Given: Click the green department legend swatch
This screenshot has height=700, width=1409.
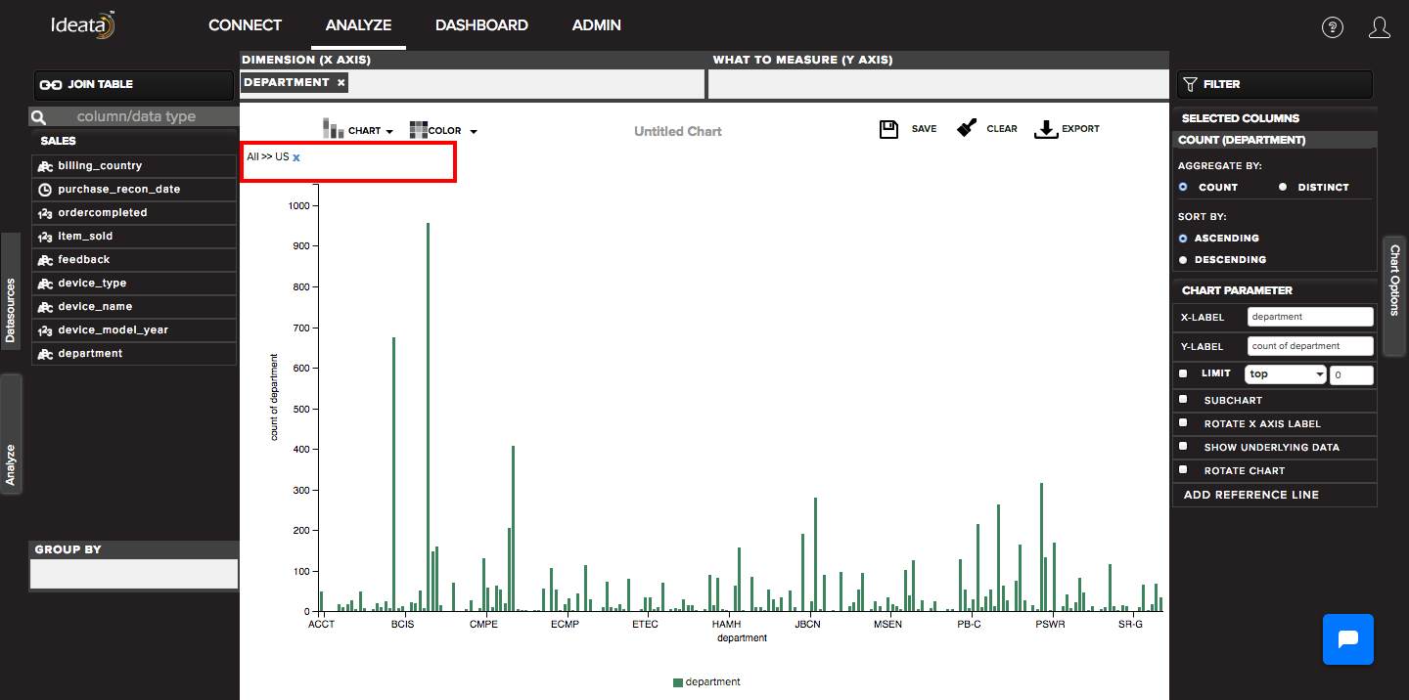Looking at the screenshot, I should (x=678, y=682).
